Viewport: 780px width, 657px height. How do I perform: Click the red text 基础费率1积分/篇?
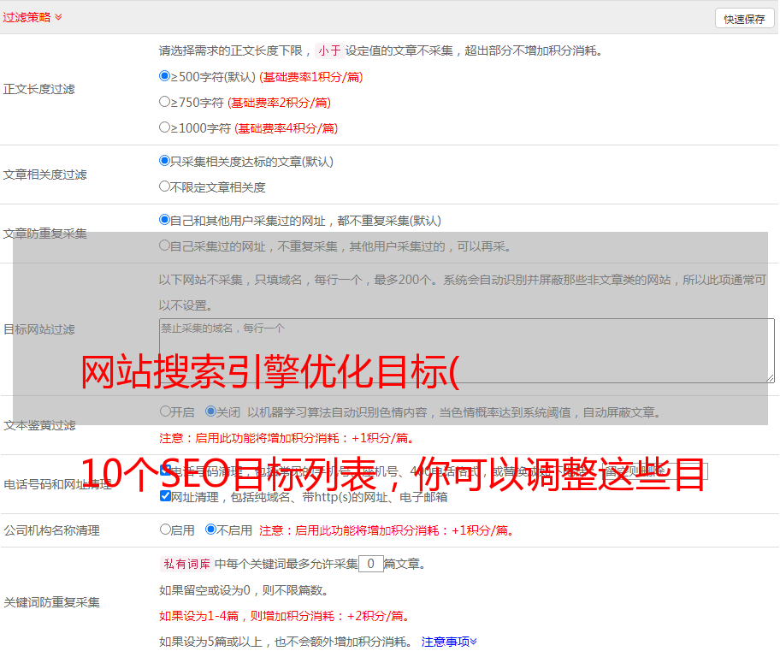click(x=311, y=77)
